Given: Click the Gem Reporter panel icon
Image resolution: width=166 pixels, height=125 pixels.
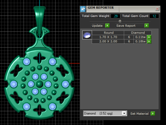Looking at the screenshot, I should click(x=83, y=9).
